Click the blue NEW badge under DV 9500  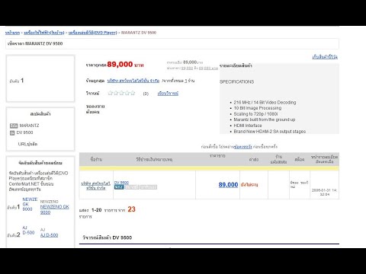pyautogui.click(x=119, y=187)
